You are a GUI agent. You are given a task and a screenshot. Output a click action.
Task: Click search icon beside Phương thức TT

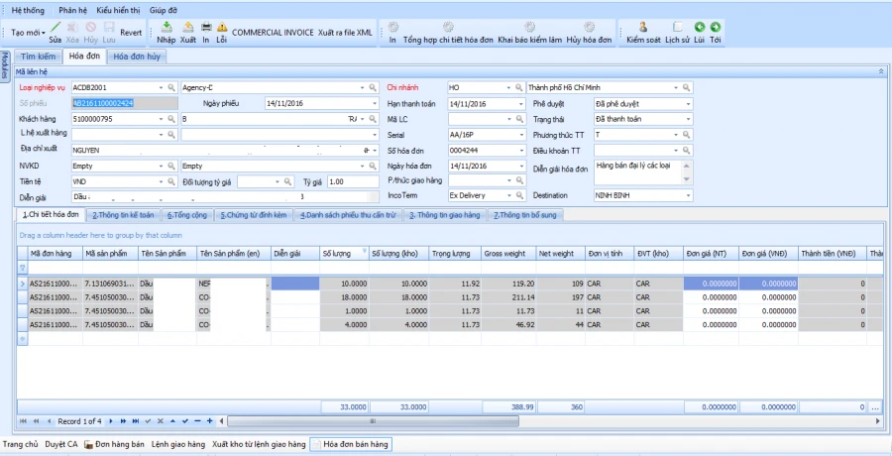tap(686, 135)
